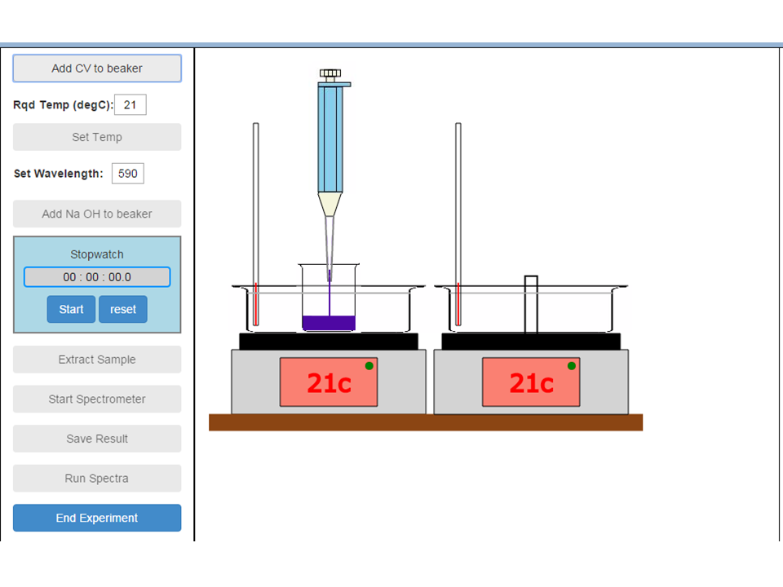Click the right hotplate temperature display
Screen dimensions: 783x587
coord(531,382)
